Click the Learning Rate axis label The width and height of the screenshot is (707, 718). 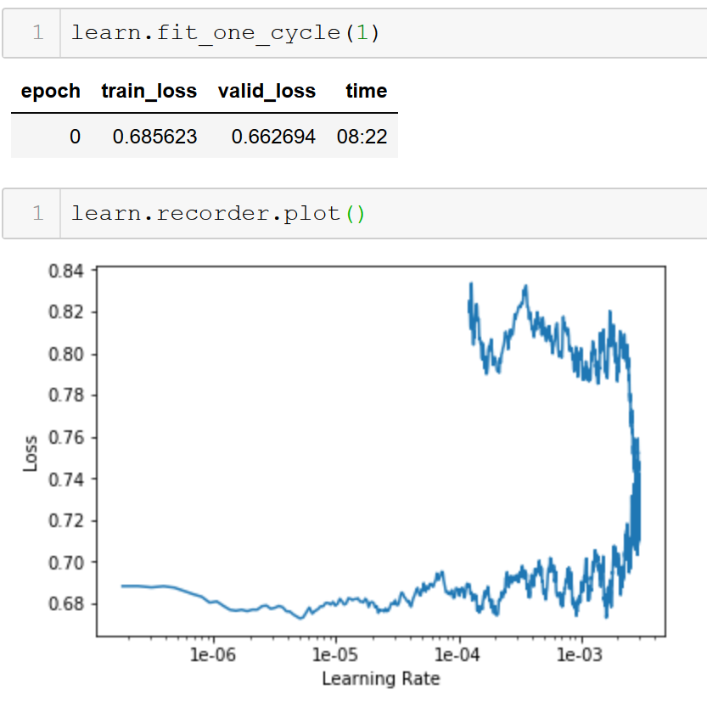pyautogui.click(x=381, y=679)
